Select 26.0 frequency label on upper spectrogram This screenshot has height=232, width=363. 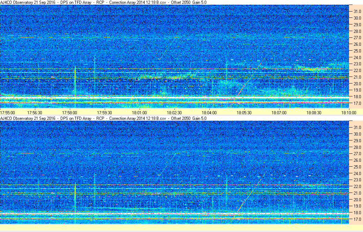[356, 44]
